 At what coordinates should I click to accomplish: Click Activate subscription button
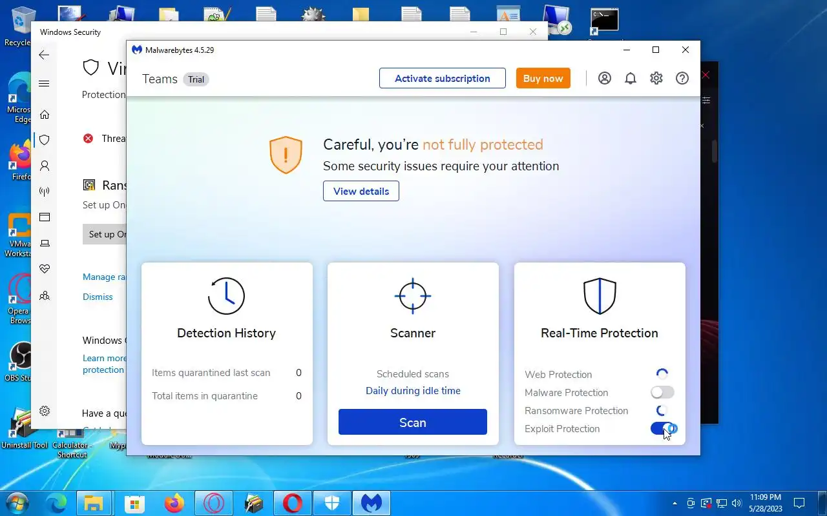tap(443, 79)
